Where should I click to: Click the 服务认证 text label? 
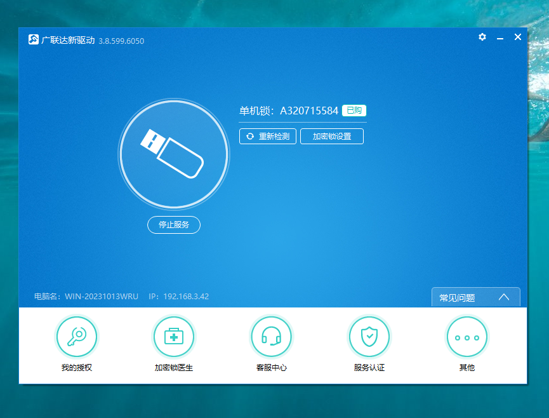coord(369,368)
